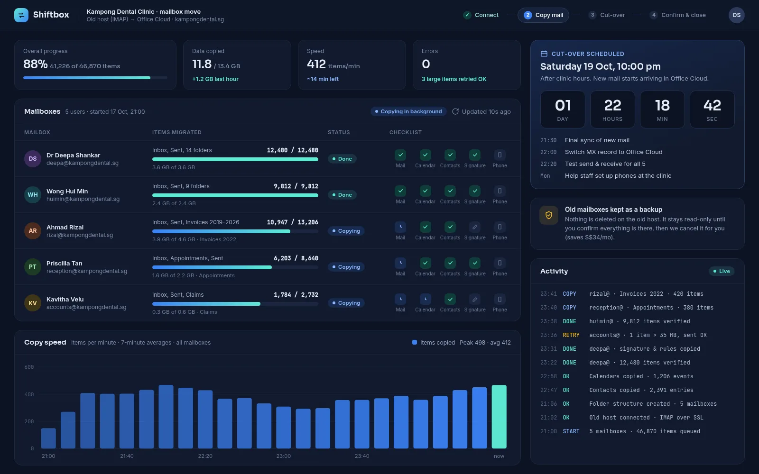Toggle Wong Hui Min's Calendar checkbox
Screen dimensions: 759x474
click(x=425, y=191)
